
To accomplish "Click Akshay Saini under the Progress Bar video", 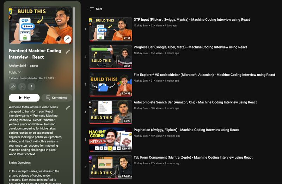I will [141, 53].
